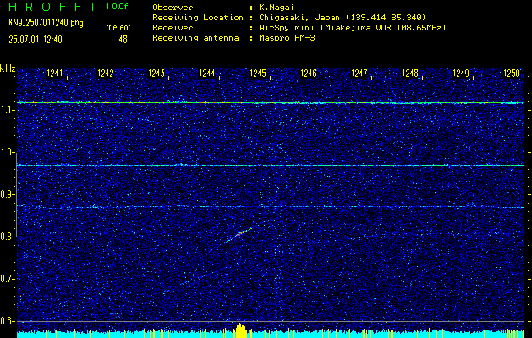Click the 1.0 frequency axis label
Image resolution: width=532 pixels, height=338 pixels.
click(x=5, y=152)
